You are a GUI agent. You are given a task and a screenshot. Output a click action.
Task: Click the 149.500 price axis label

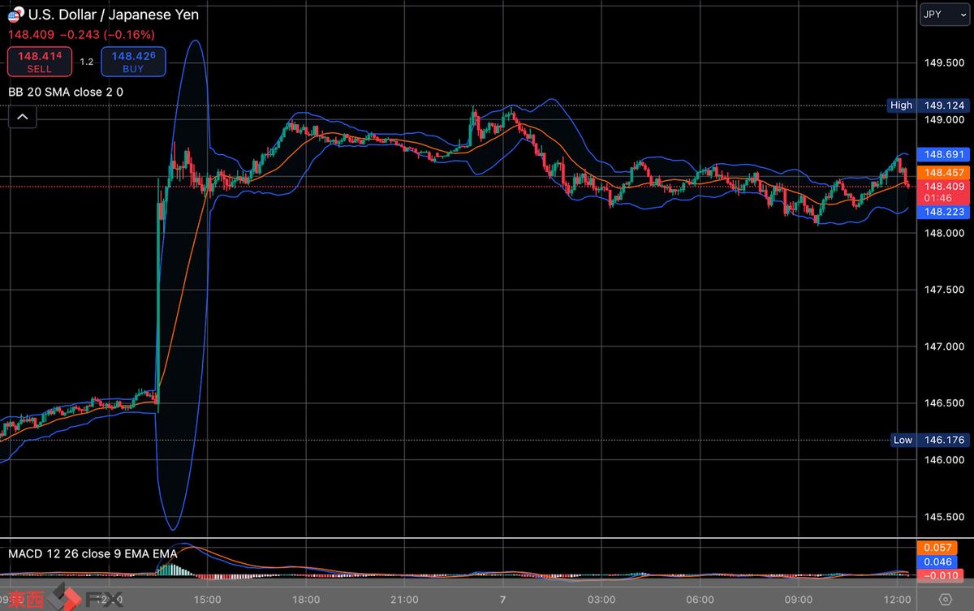click(x=944, y=63)
